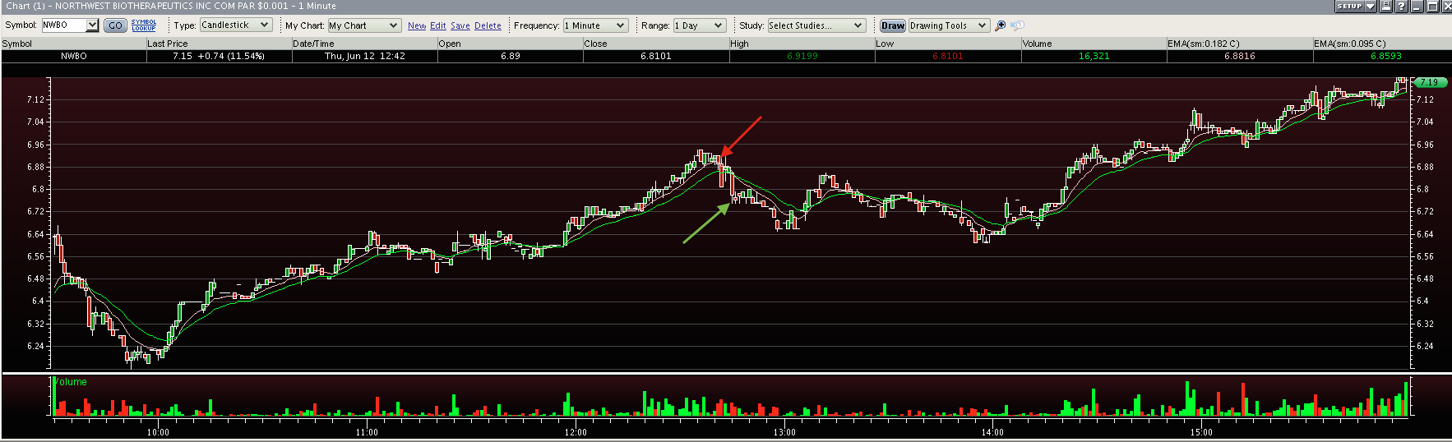The height and width of the screenshot is (442, 1452).
Task: Click the Thu, Jun 12 12:42 cell
Action: 365,56
